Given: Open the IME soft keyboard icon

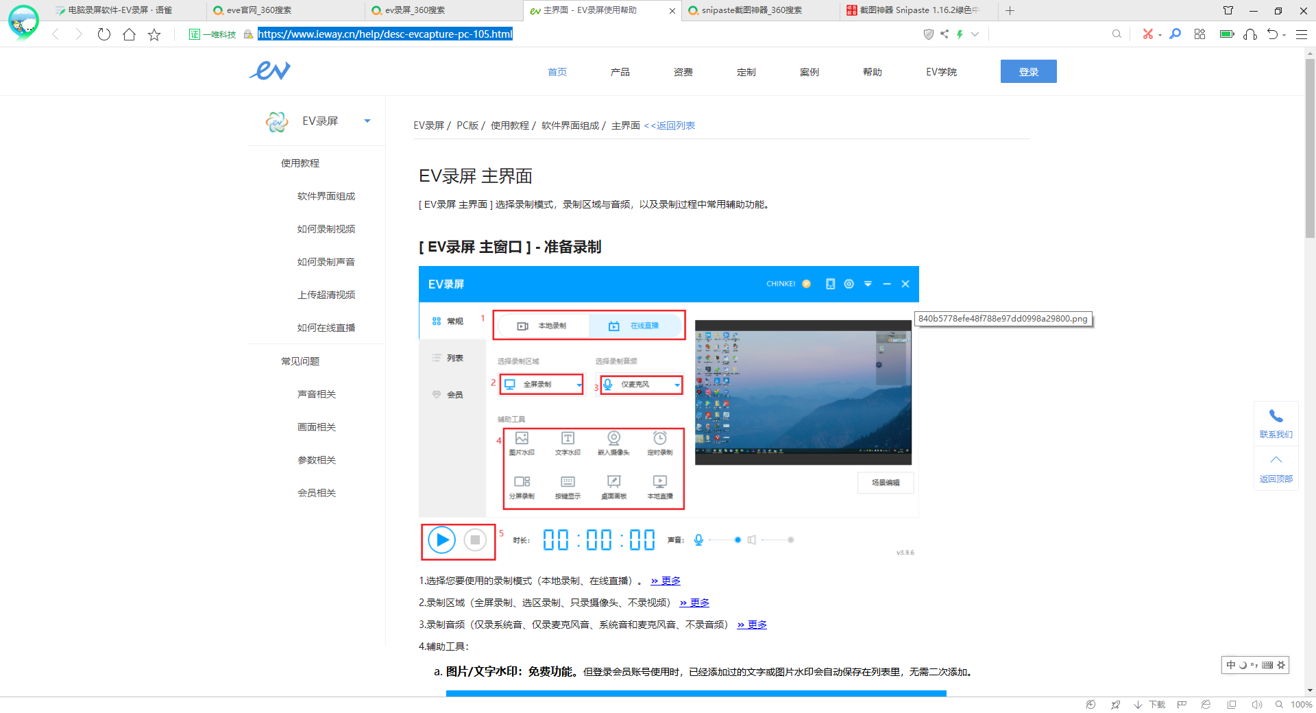Looking at the screenshot, I should [1267, 665].
